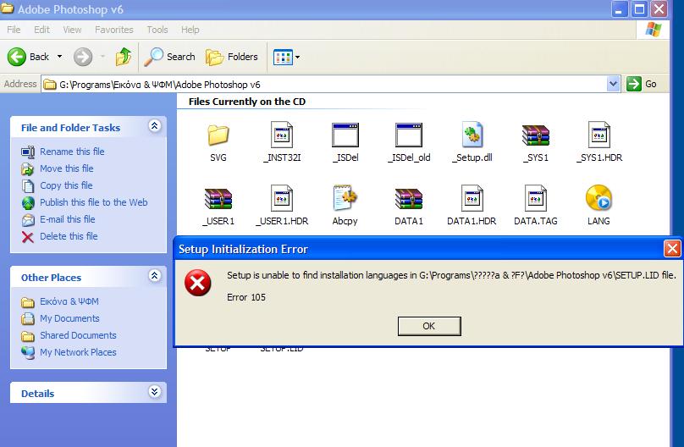Click the Files Currently on the CD header
The image size is (684, 447).
(247, 102)
